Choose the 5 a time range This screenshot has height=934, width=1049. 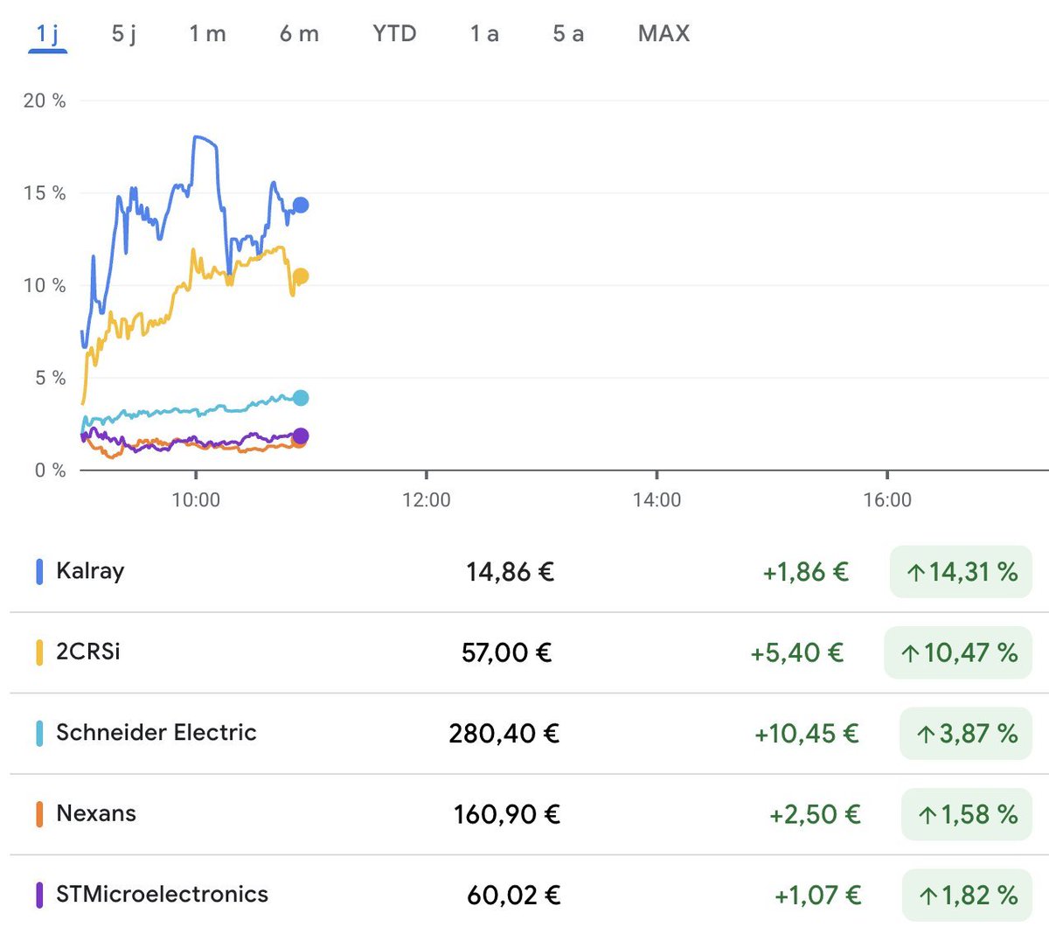(568, 34)
